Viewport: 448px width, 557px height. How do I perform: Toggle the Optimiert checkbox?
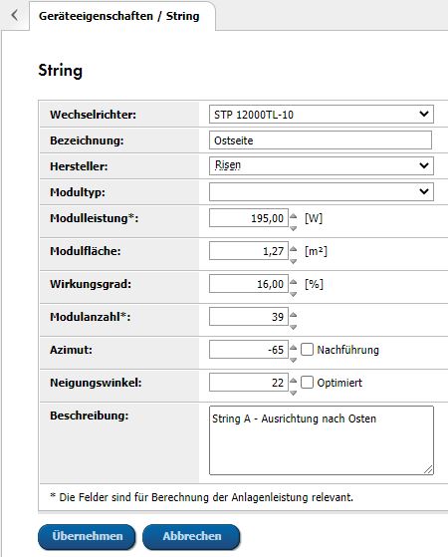click(x=307, y=383)
